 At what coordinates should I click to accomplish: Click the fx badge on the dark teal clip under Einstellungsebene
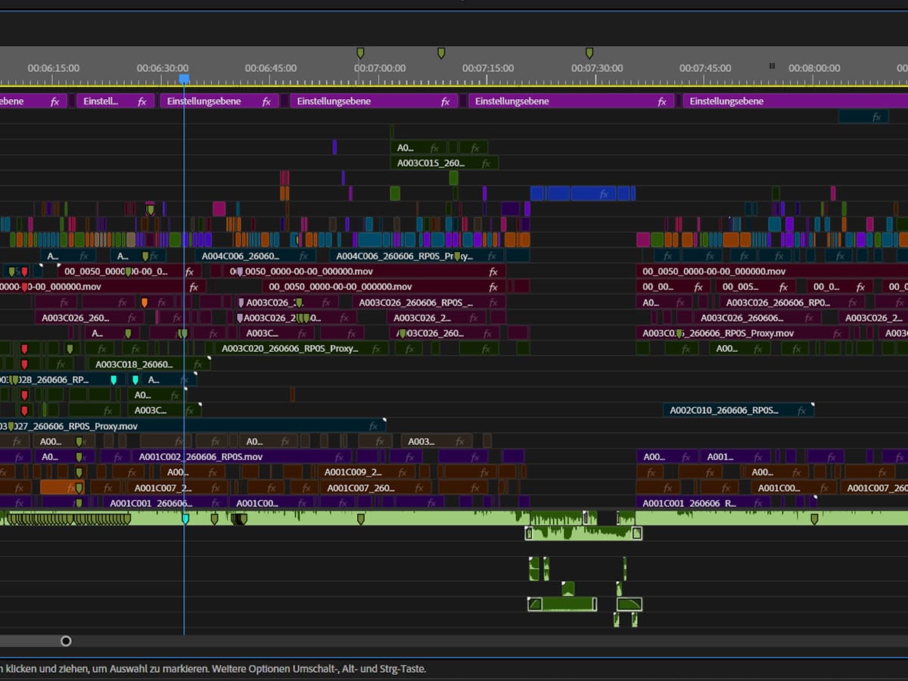tap(876, 117)
